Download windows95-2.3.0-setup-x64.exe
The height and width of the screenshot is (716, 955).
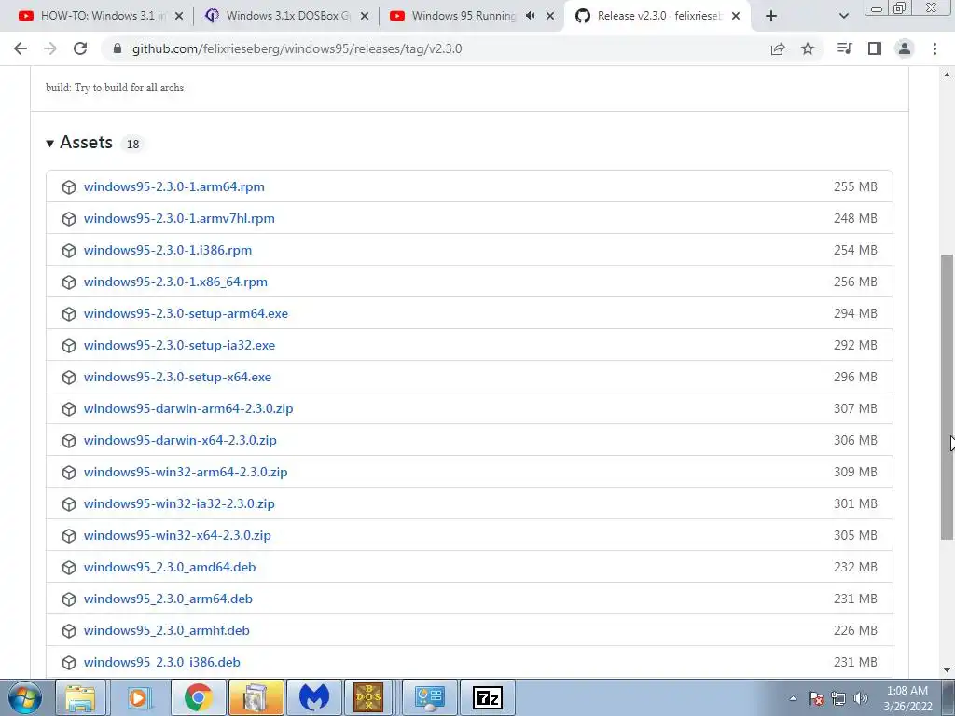click(177, 377)
